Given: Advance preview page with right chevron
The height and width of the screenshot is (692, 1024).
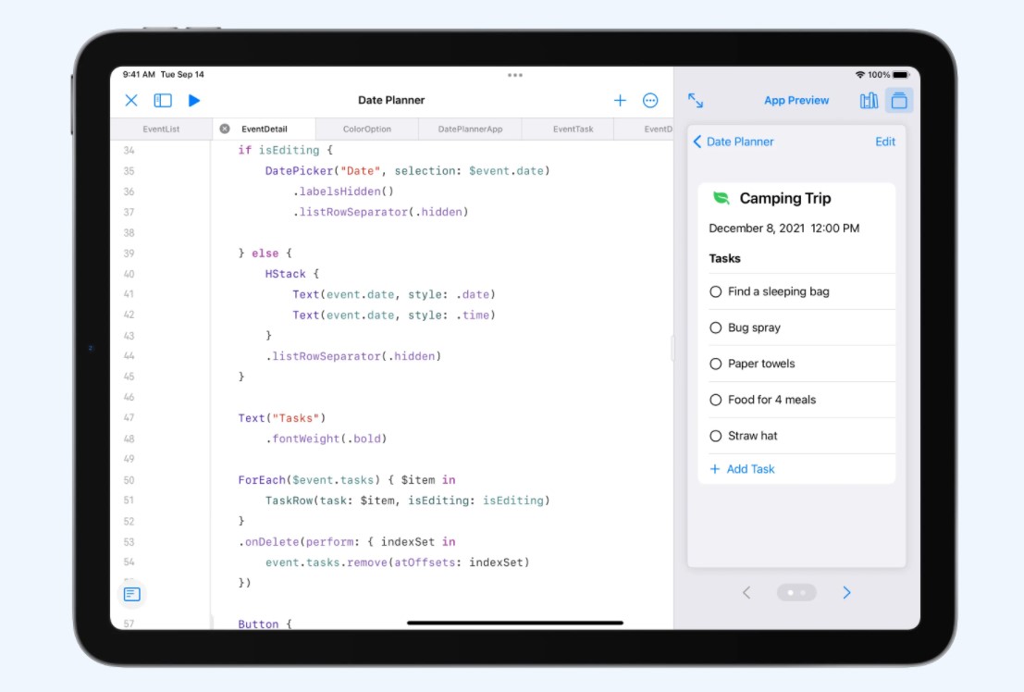Looking at the screenshot, I should 846,592.
